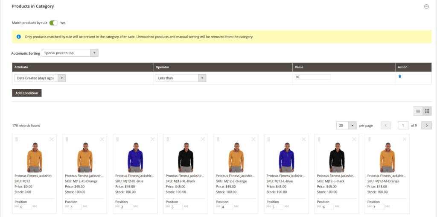Delete the Date Created condition with trash icon
437x217 pixels.
(400, 76)
